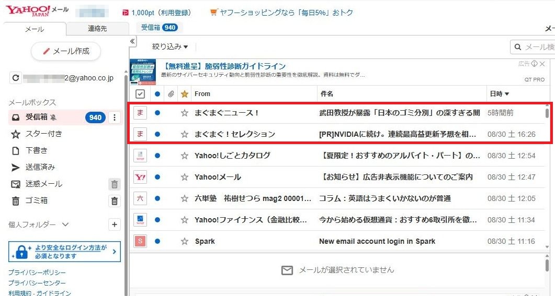Viewport: 555px width, 296px height.
Task: Open inbox options three-dot menu
Action: (x=115, y=117)
